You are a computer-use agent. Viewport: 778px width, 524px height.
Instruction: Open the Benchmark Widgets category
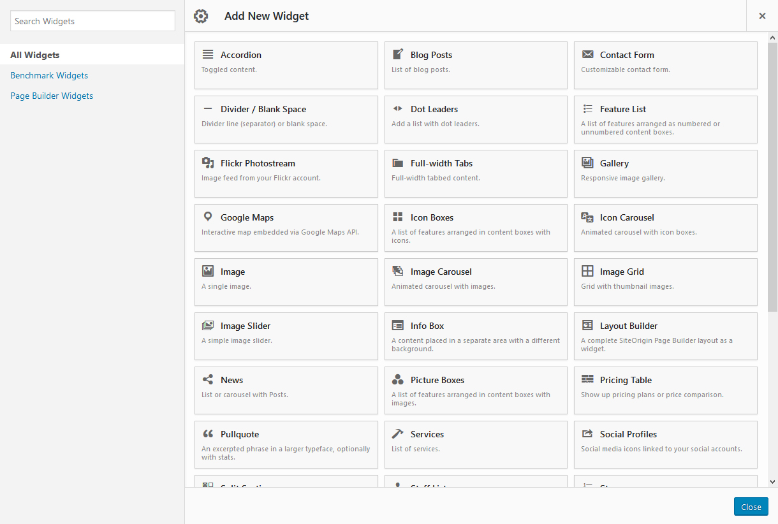point(49,75)
